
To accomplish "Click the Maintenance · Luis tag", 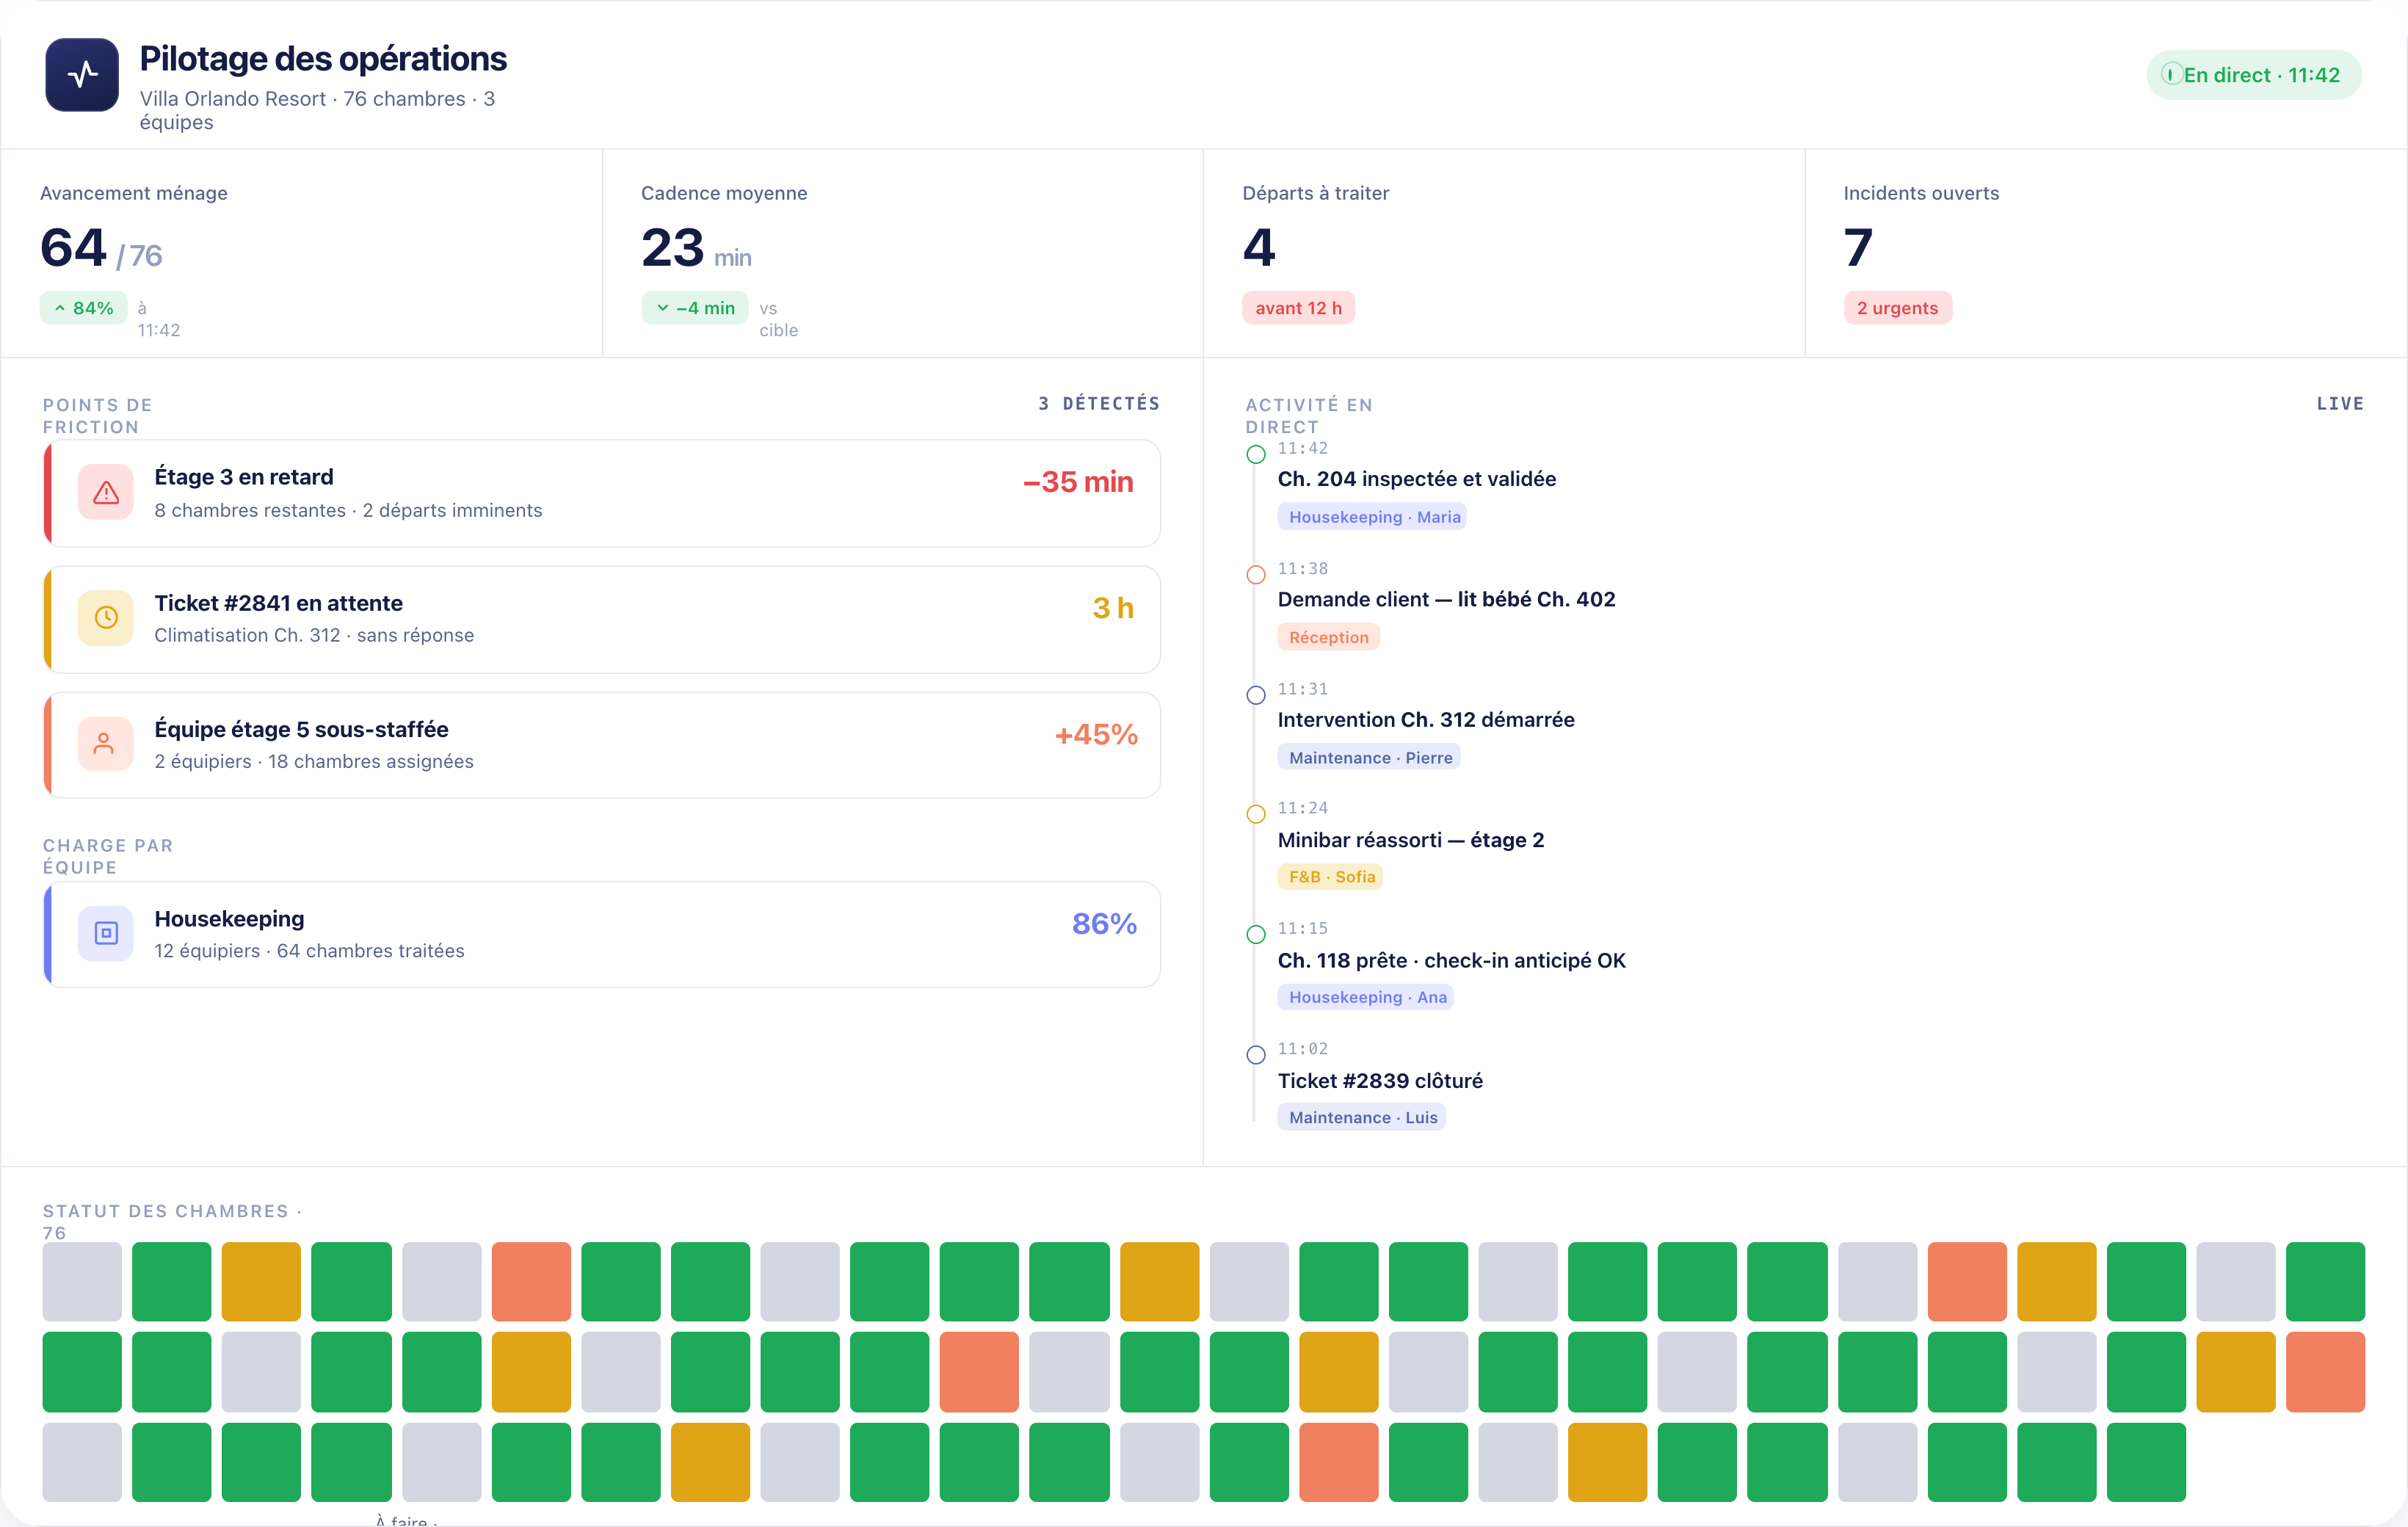I will click(x=1362, y=1117).
